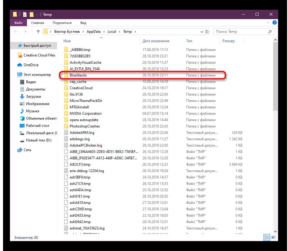The width and height of the screenshot is (288, 251).
Task: Sort by Дата изменения column header
Action: coord(156,41)
